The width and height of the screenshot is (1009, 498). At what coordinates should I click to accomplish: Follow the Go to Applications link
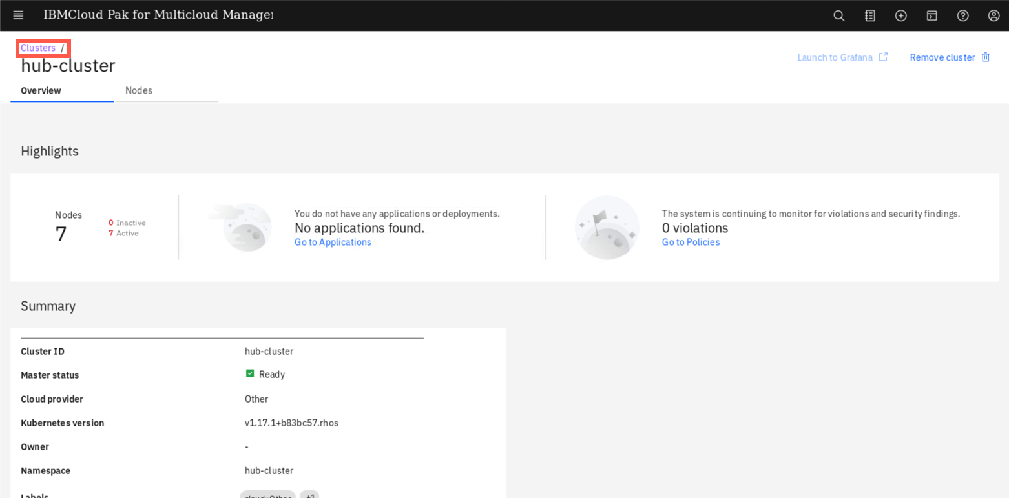[333, 242]
